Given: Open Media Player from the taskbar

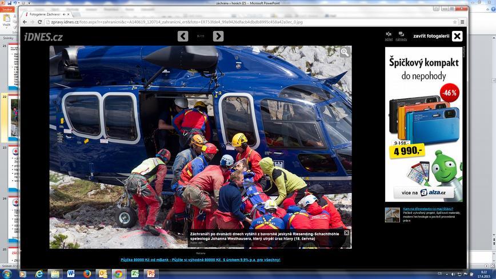Looking at the screenshot, I should pos(23,274).
